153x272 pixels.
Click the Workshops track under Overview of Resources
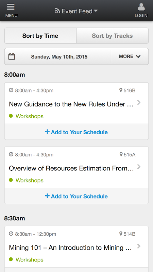click(x=30, y=181)
